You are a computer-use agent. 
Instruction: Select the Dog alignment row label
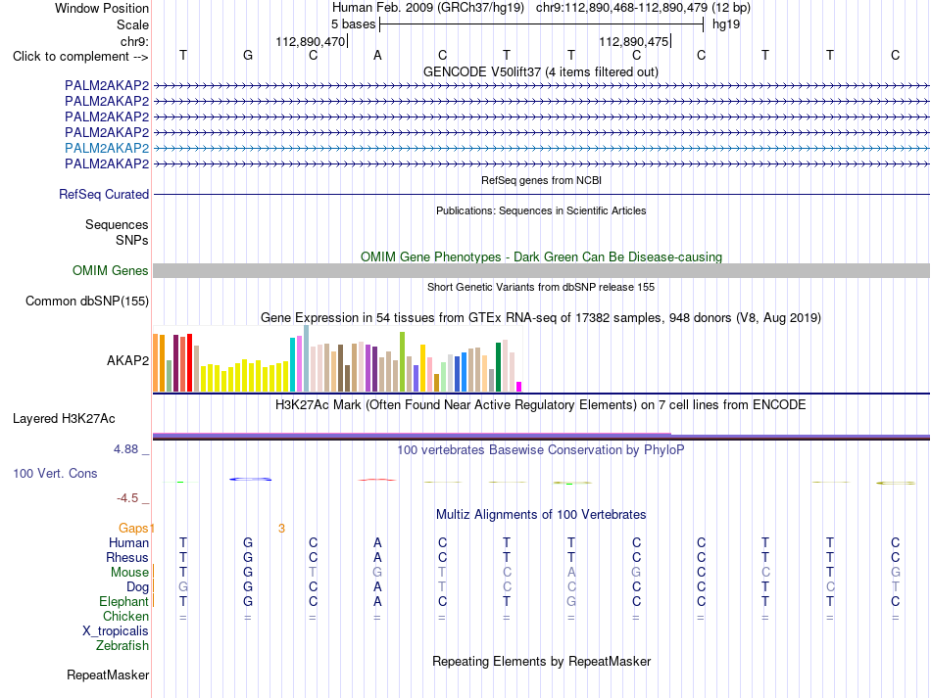pyautogui.click(x=137, y=587)
